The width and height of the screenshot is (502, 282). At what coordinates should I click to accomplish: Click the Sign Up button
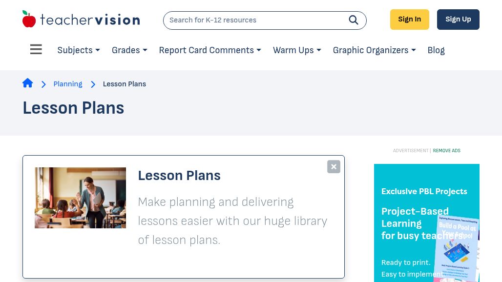(458, 20)
